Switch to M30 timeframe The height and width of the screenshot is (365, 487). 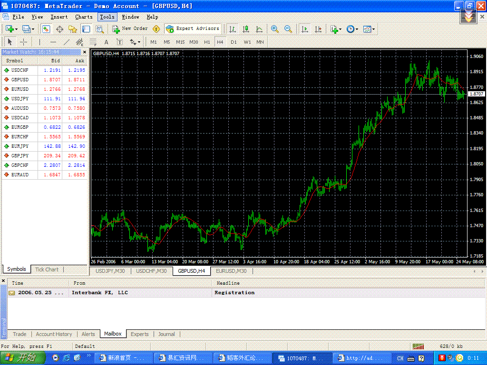194,42
